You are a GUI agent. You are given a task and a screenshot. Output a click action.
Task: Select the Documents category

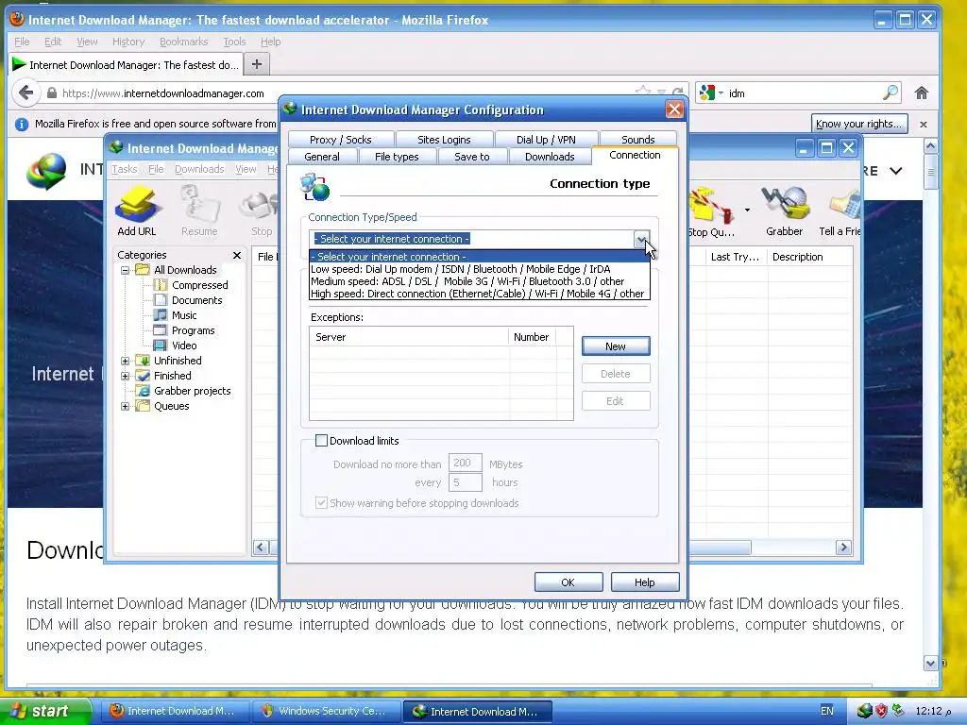[x=196, y=300]
